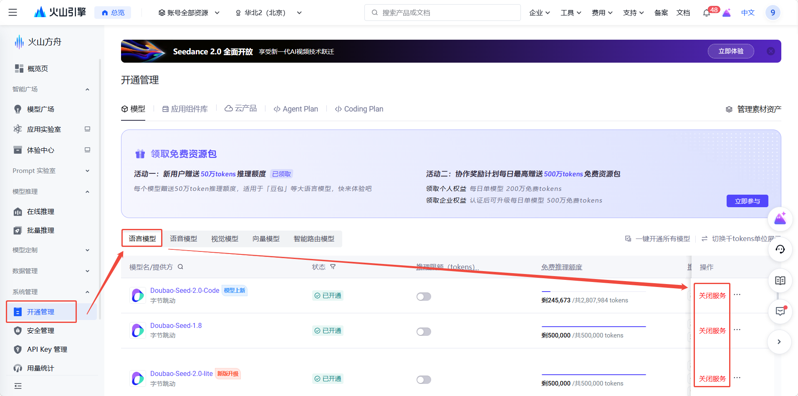Focus the 搜索产品或文档 search field

[442, 13]
